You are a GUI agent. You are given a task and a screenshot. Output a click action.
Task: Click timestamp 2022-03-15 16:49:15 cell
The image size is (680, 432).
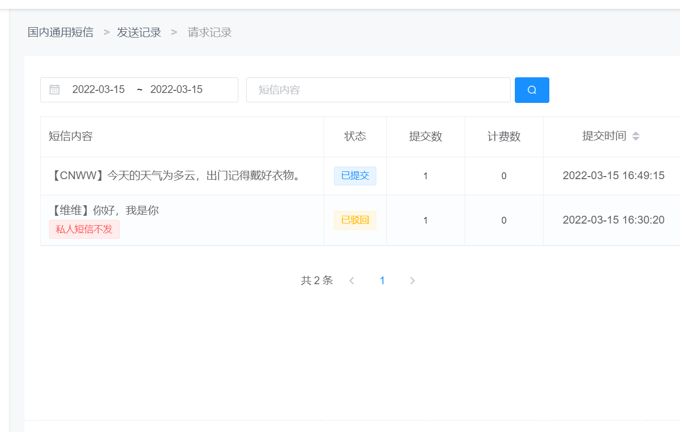pos(614,176)
